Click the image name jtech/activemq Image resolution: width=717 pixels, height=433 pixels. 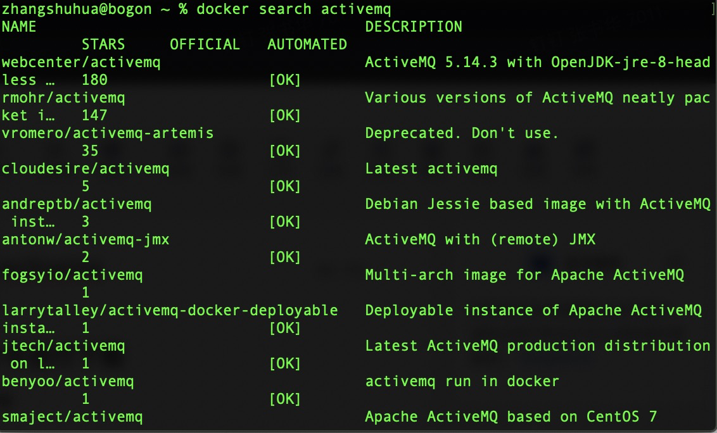point(63,346)
